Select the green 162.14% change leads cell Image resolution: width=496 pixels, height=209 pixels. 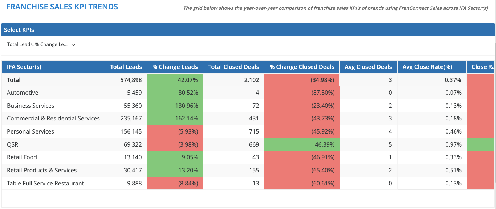click(x=175, y=118)
